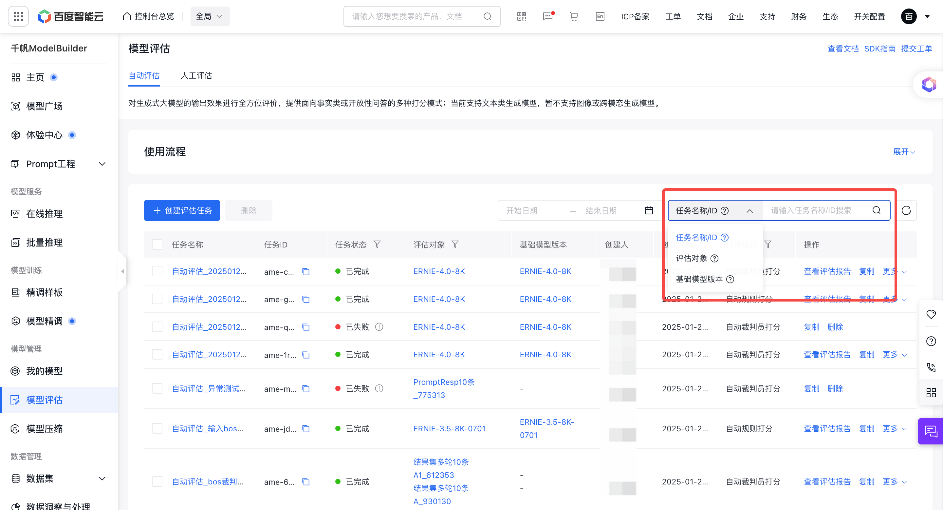Collapse the sidebar with arrow handle
943x510 pixels.
[x=122, y=271]
